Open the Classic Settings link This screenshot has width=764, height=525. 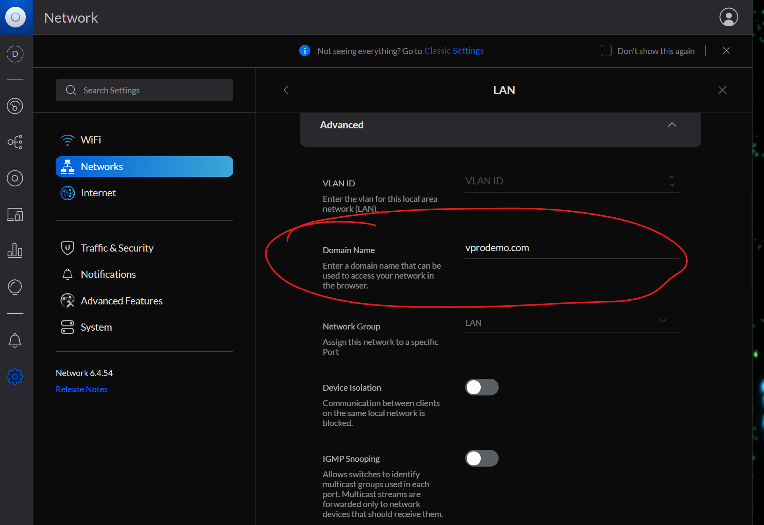[x=454, y=51]
